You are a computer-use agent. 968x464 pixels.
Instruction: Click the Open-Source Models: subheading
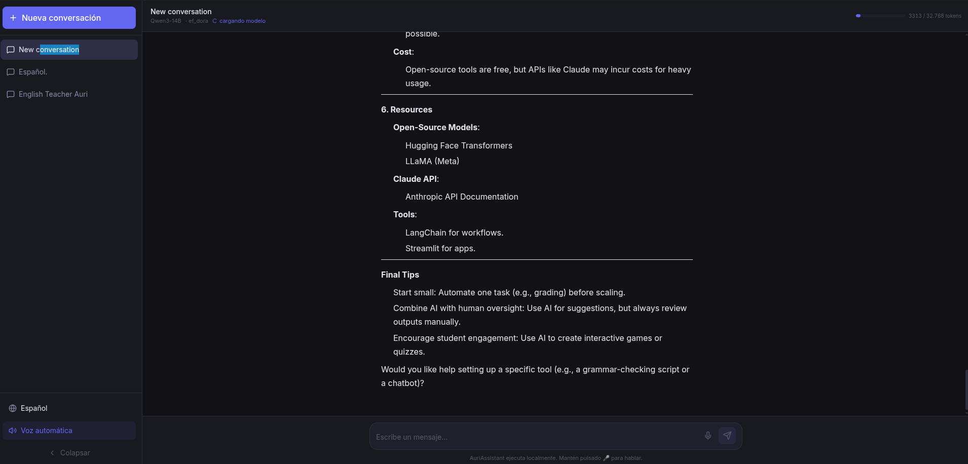click(436, 127)
